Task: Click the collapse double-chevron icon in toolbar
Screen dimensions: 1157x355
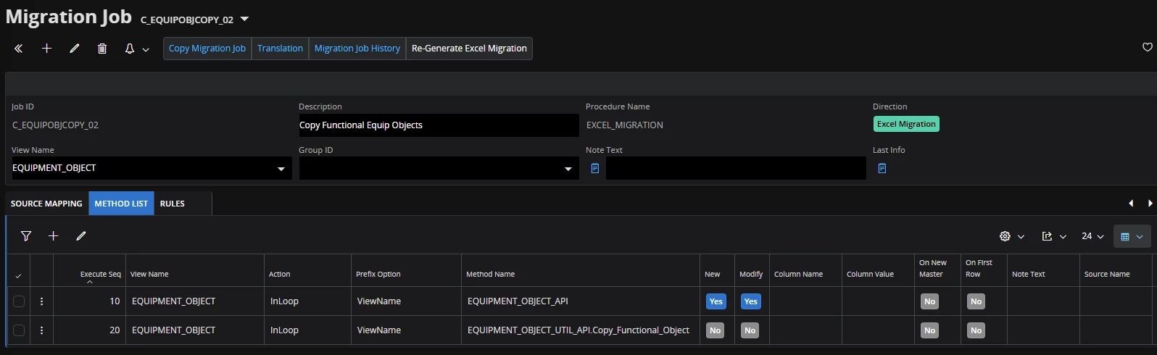Action: [19, 49]
